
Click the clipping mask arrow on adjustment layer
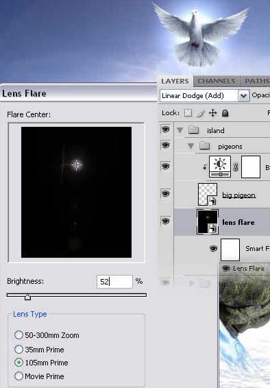tap(205, 167)
